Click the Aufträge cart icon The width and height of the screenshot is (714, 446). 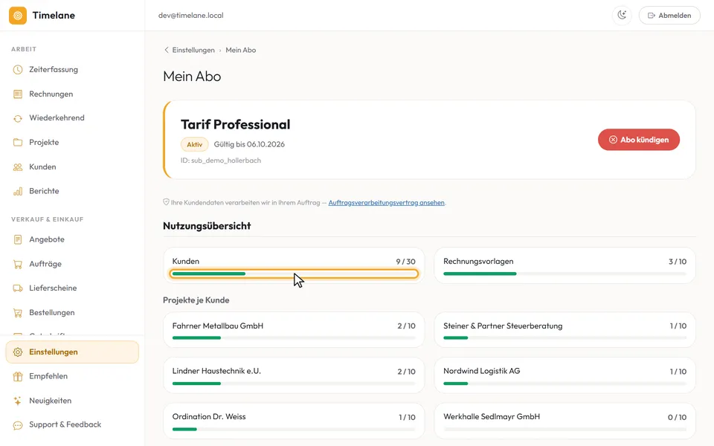tap(18, 264)
